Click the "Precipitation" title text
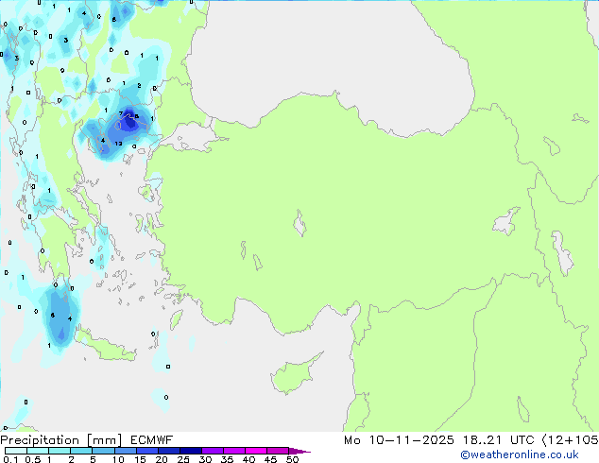Viewport: 599px width, 463px height. 40,440
